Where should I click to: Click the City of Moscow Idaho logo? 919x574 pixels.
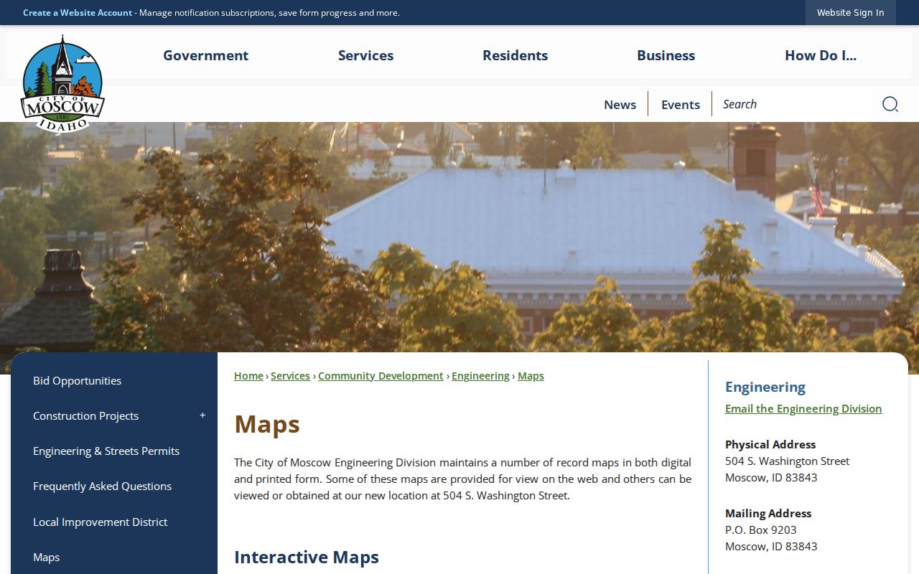(62, 83)
